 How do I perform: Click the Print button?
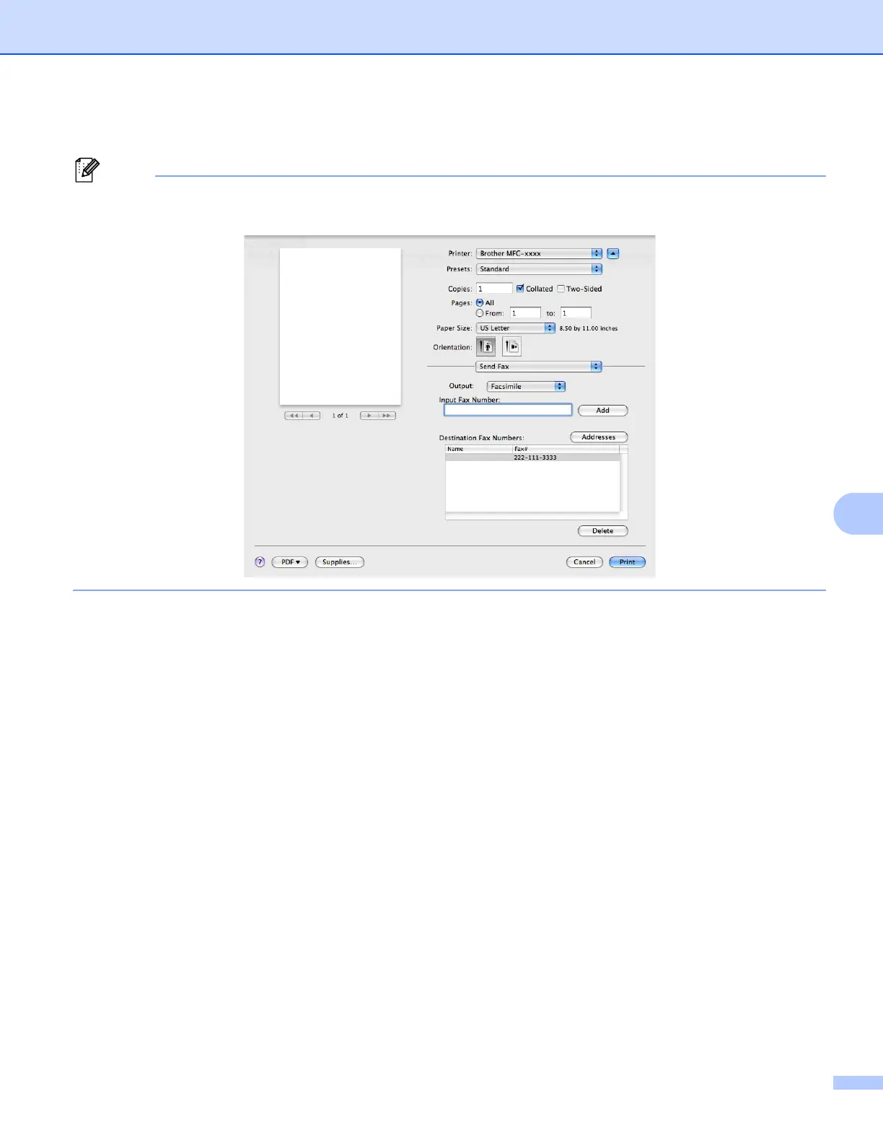coord(628,562)
